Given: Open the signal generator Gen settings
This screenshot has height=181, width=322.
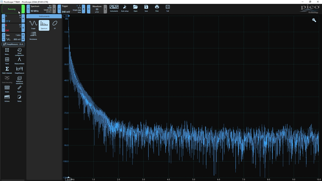Looking at the screenshot, I should click(13, 35).
